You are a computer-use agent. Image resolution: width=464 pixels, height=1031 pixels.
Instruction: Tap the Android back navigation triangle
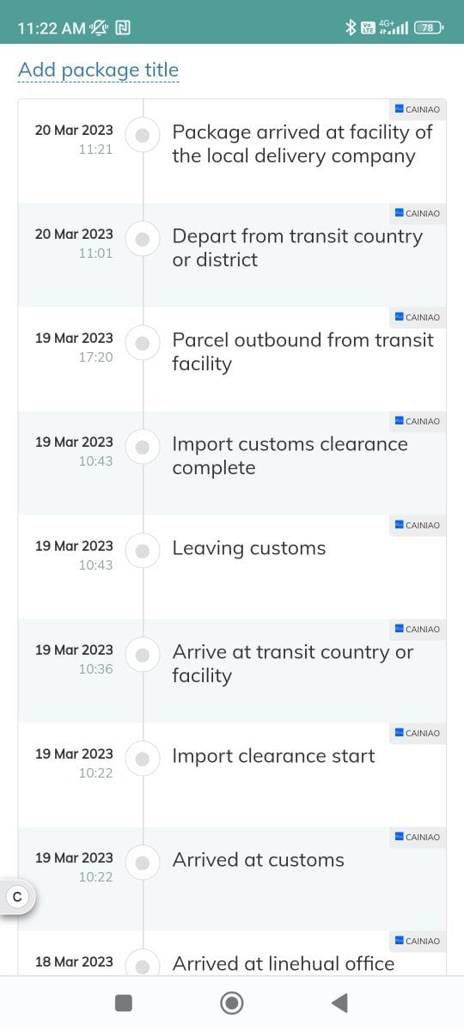(x=339, y=1003)
